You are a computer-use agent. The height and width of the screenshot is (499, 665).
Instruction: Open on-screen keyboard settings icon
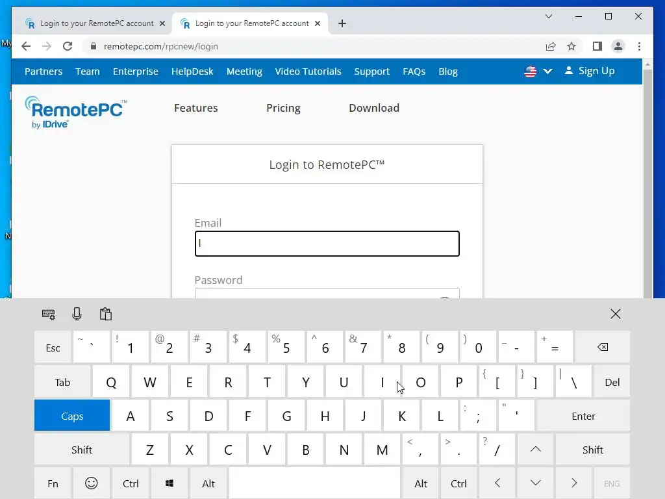click(48, 314)
